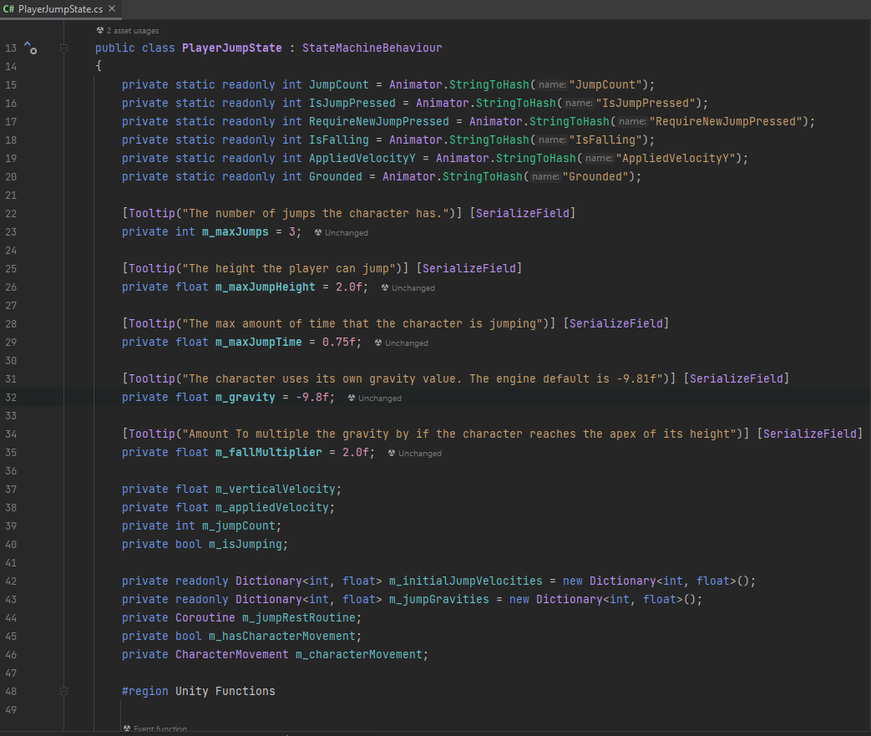Screen dimensions: 871x736
Task: Click the C# file icon on the tab
Action: (x=8, y=9)
